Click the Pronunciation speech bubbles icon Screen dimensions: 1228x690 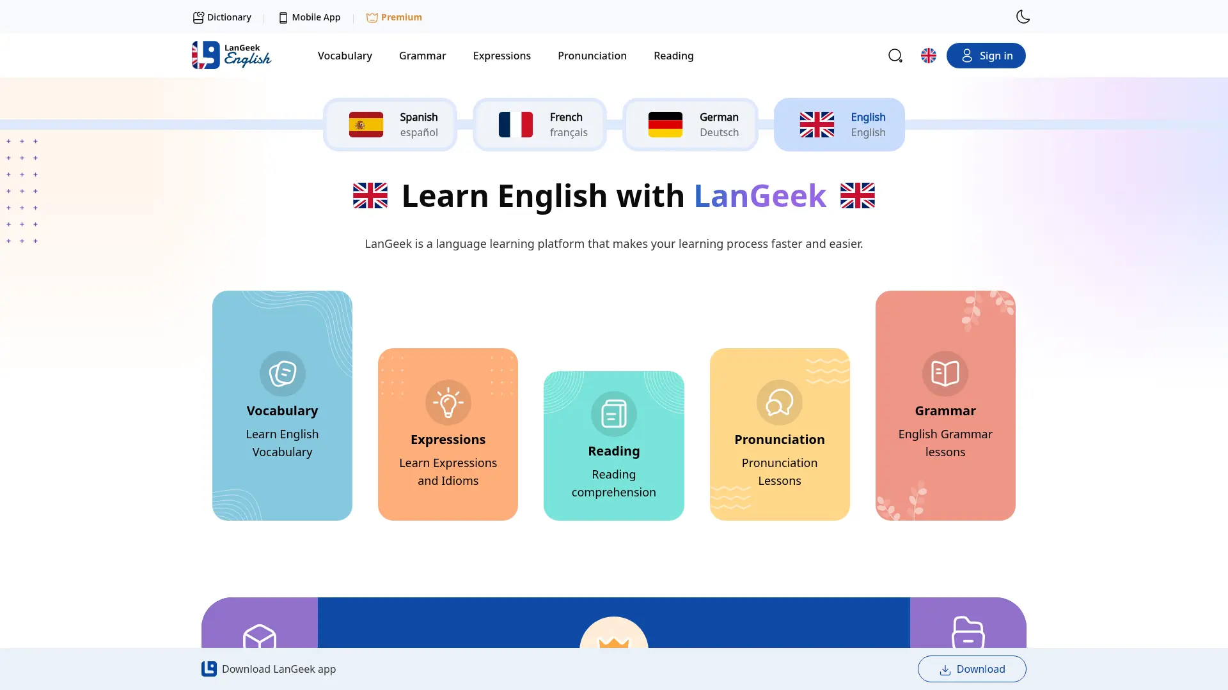pos(779,402)
